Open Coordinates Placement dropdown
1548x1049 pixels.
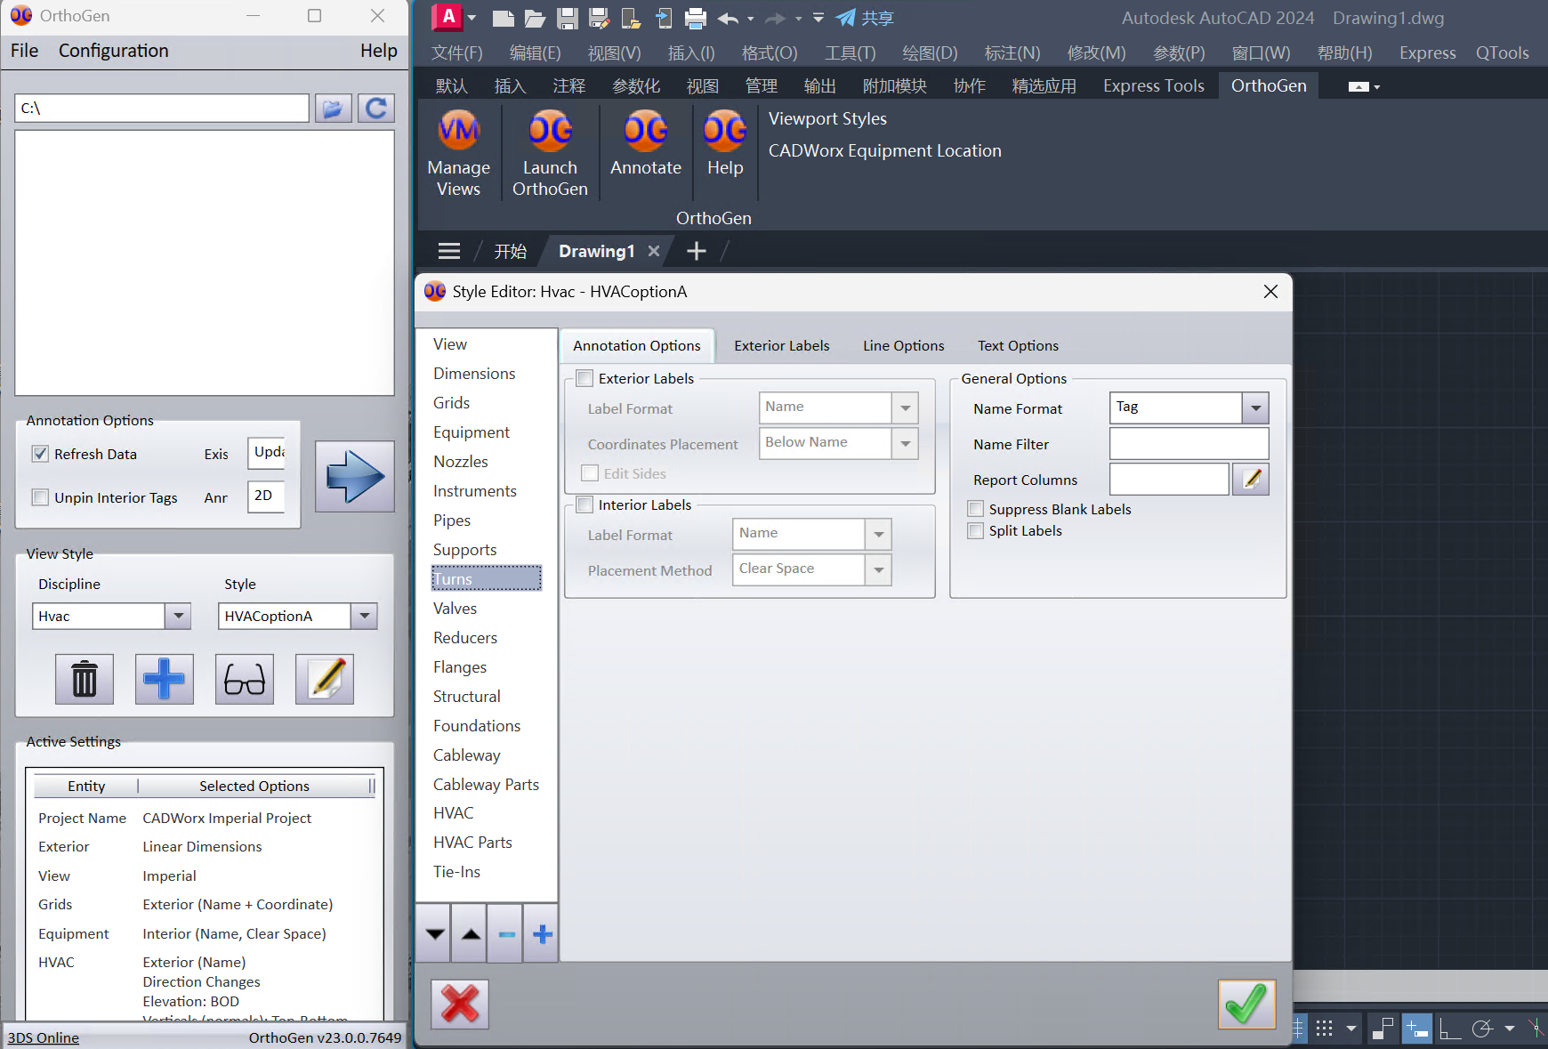(905, 443)
